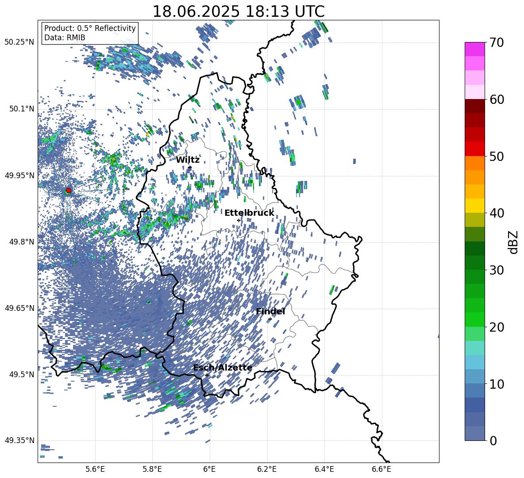Click the Esch/Alzette station cross marker

coord(207,375)
